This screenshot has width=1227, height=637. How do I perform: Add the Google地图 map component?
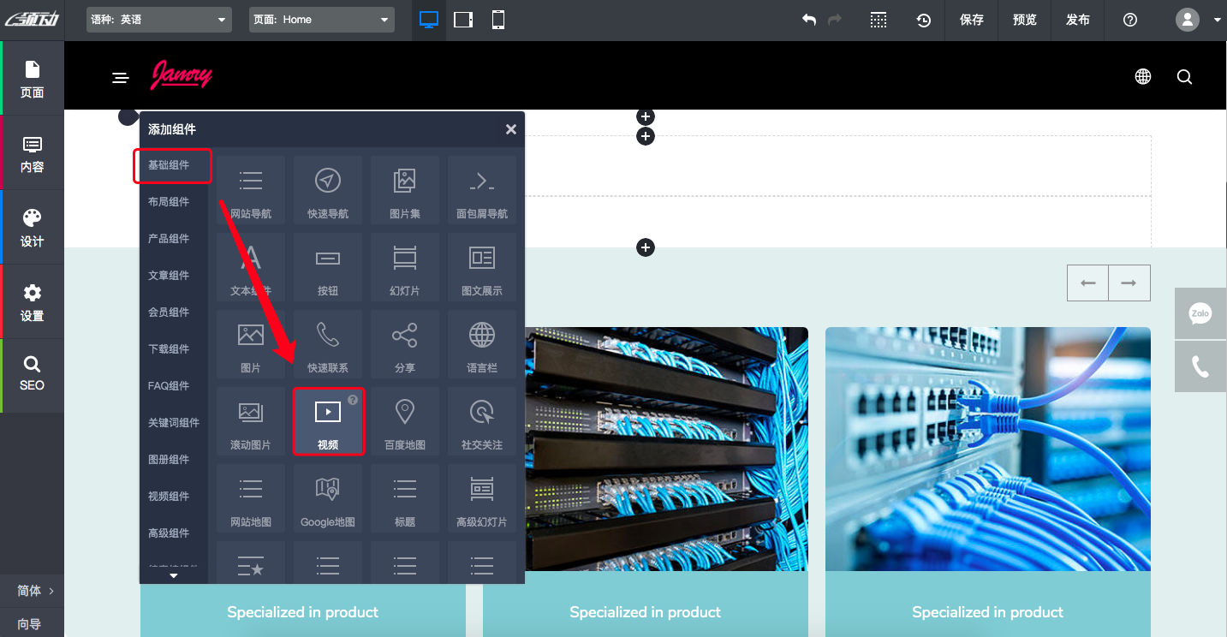pos(328,497)
